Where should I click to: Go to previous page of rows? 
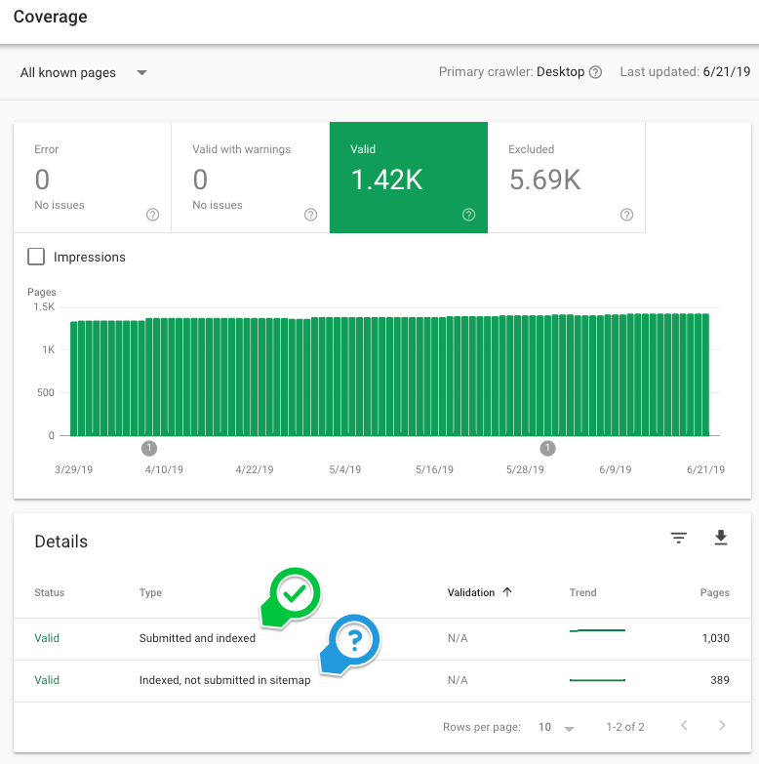point(684,726)
